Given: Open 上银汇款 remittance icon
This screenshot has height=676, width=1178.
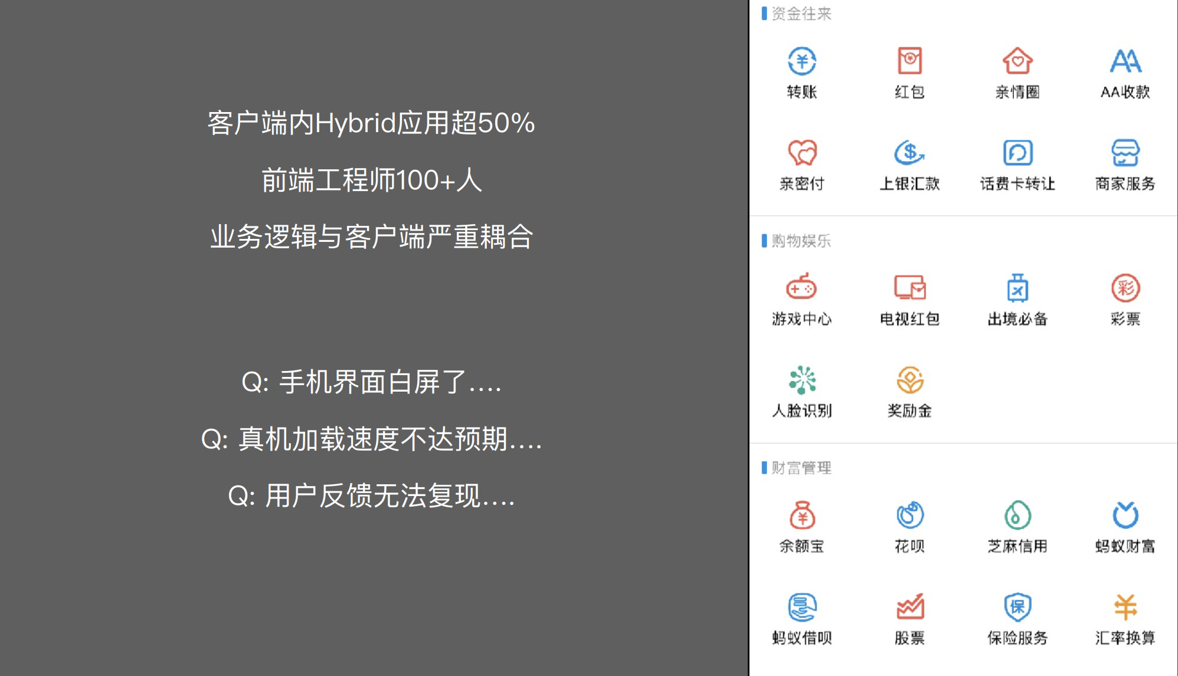Looking at the screenshot, I should [909, 153].
